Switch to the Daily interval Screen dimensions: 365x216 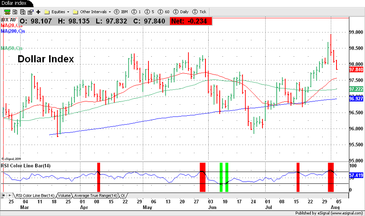point(181,12)
